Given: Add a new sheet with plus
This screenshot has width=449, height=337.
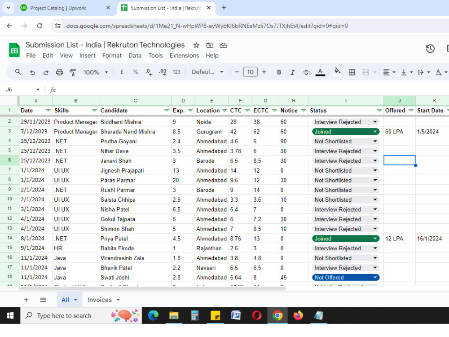Looking at the screenshot, I should [26, 300].
